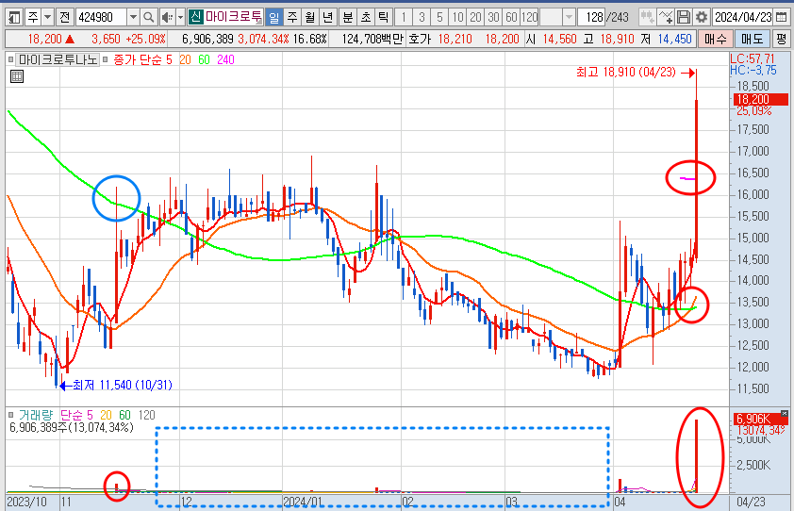Switch to 초 second chart
This screenshot has height=511, width=794.
coord(366,18)
